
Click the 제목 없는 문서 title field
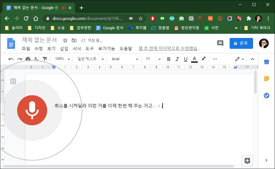tap(39, 40)
